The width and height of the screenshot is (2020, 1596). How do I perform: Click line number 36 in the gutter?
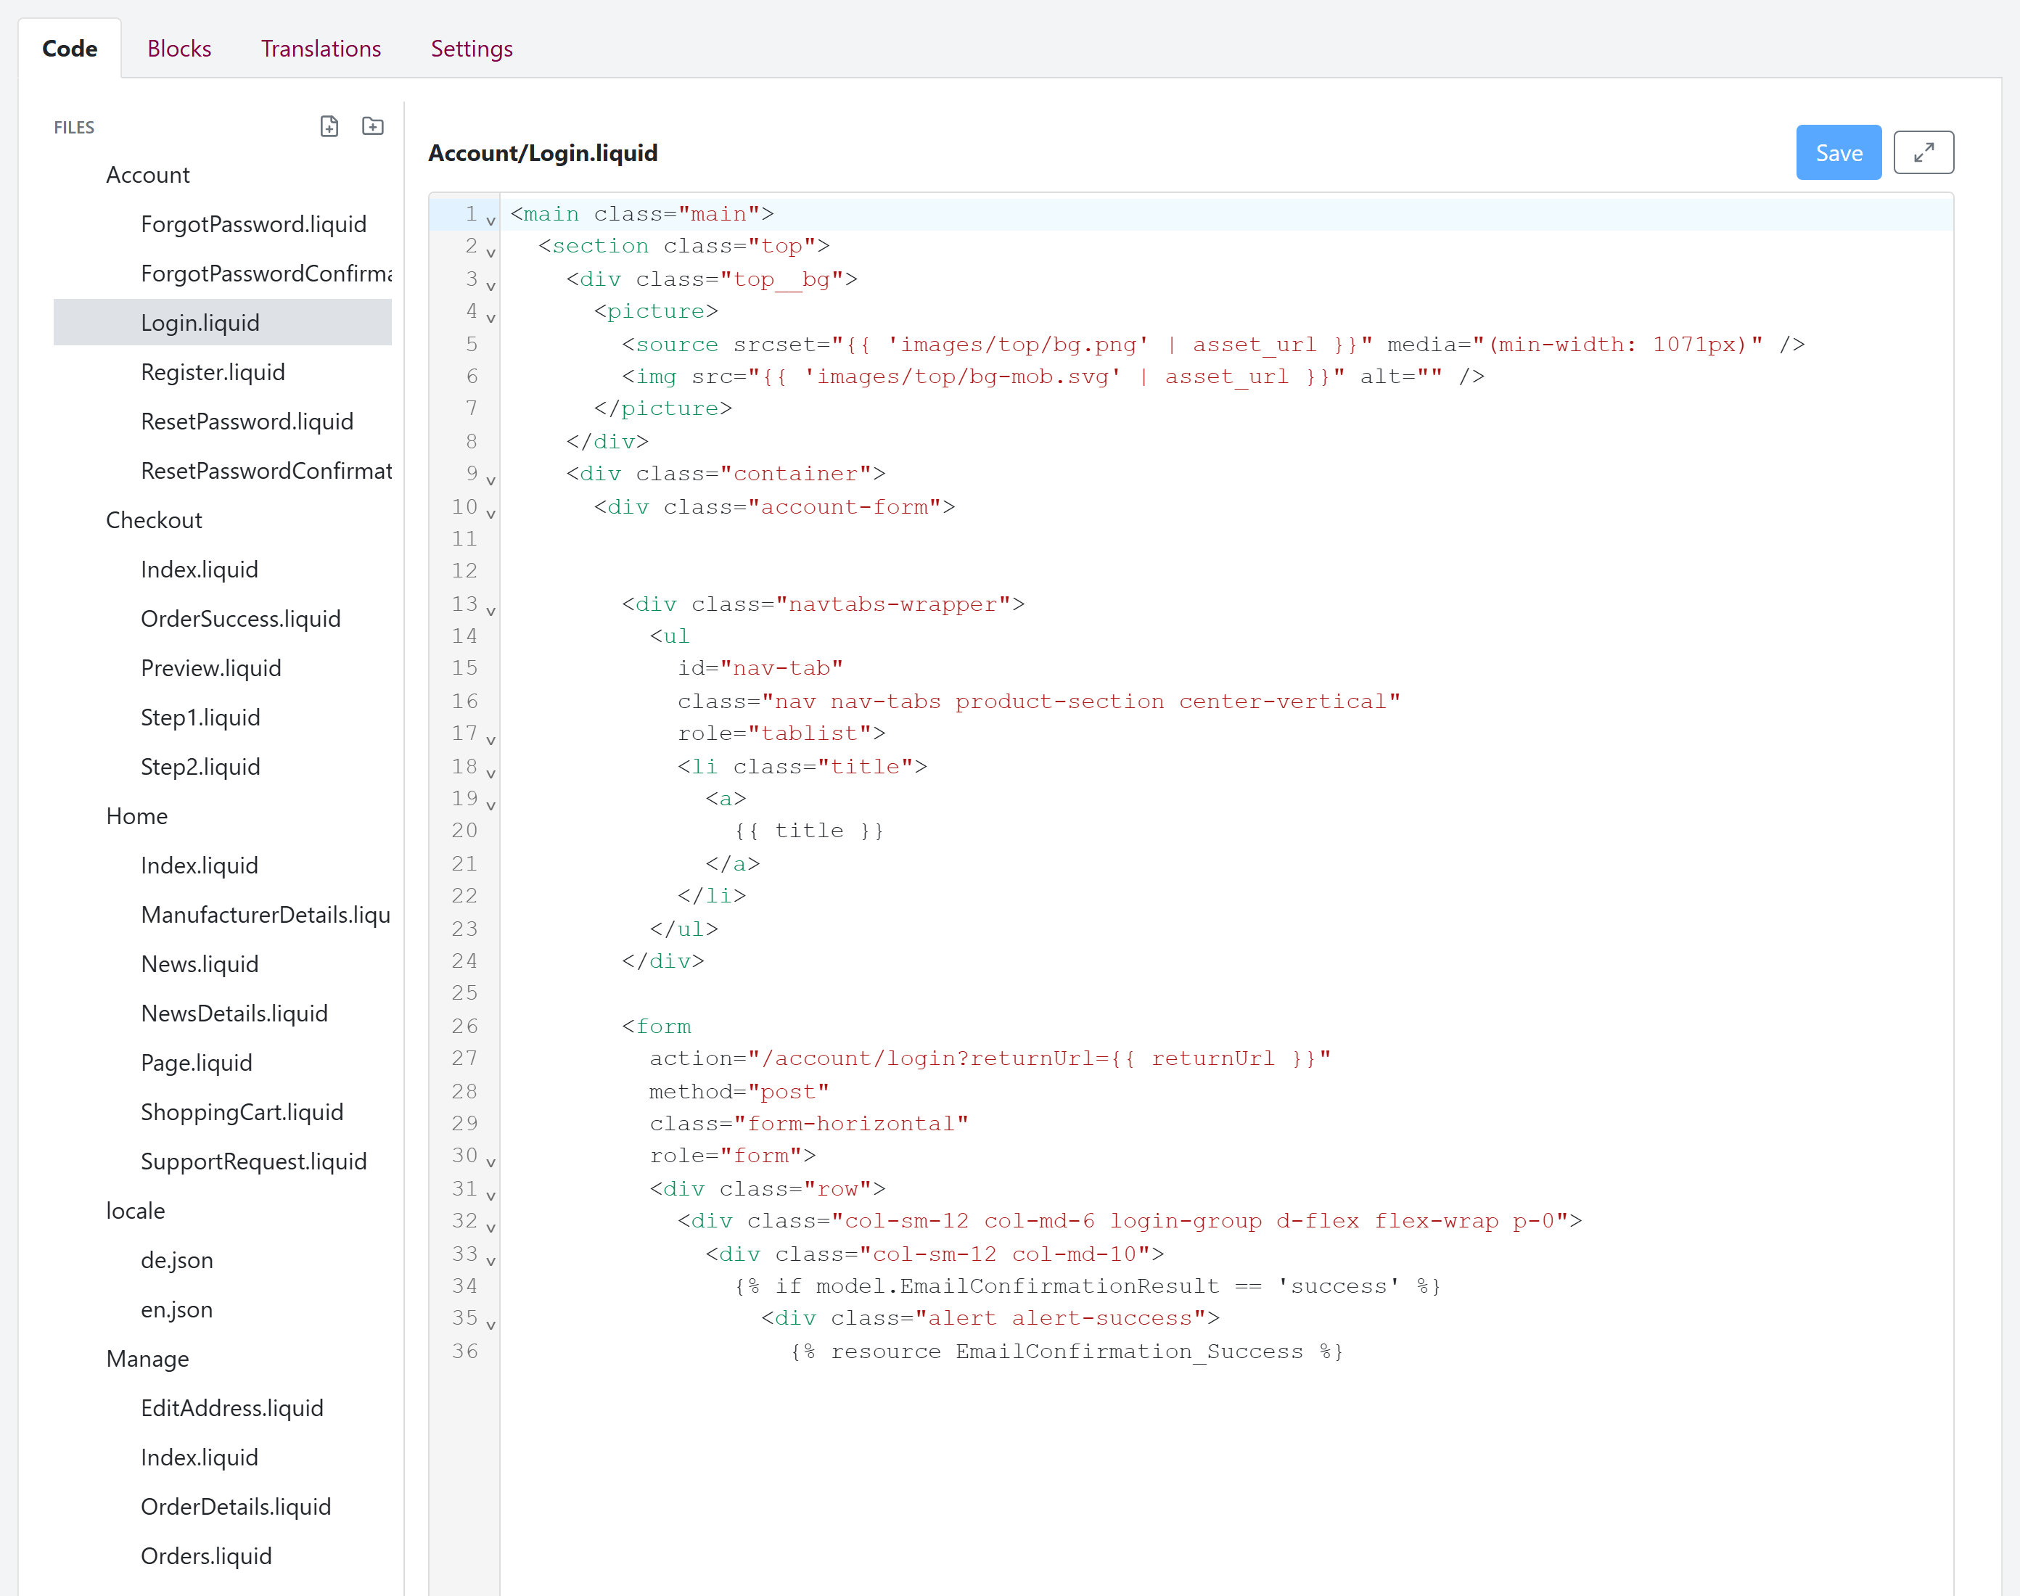(x=464, y=1352)
